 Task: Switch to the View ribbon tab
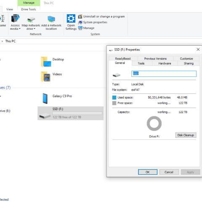point(10,9)
